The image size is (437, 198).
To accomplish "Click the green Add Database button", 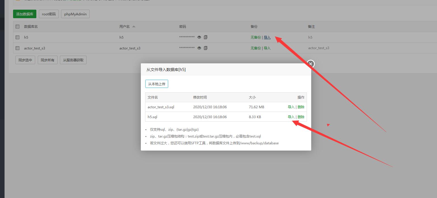I will coord(25,14).
